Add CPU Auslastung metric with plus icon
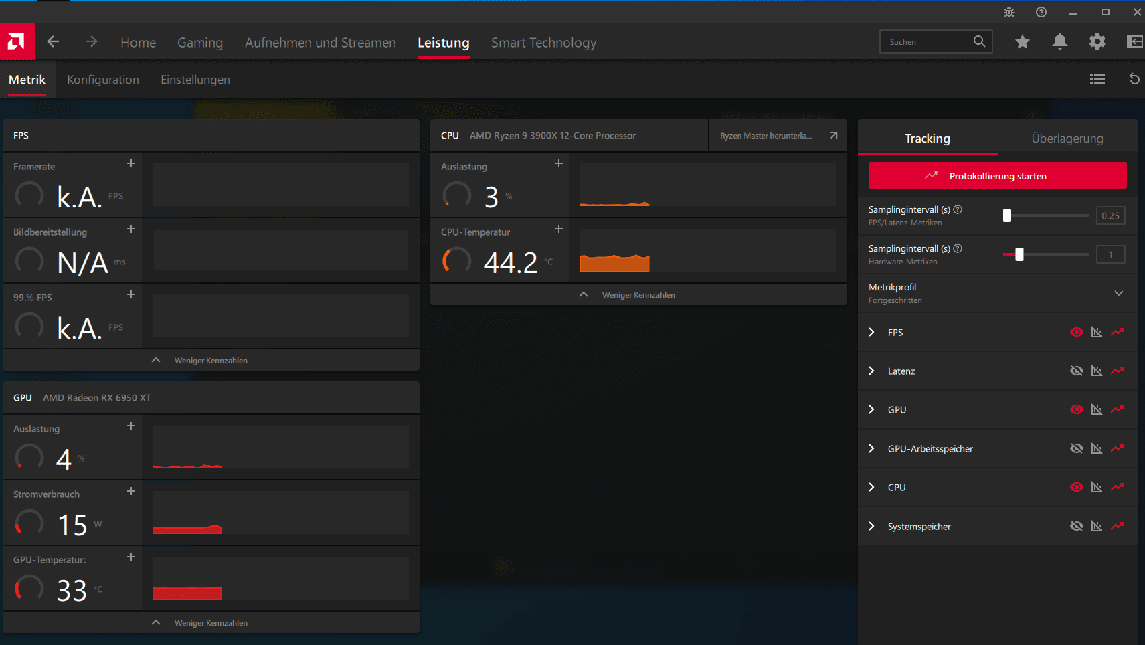Viewport: 1145px width, 645px height. (x=559, y=163)
